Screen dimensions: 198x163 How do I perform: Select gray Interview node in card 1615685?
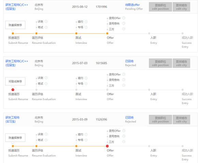76,90
